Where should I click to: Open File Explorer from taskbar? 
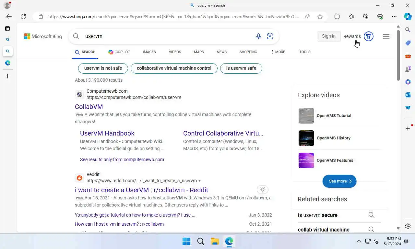[x=215, y=241]
